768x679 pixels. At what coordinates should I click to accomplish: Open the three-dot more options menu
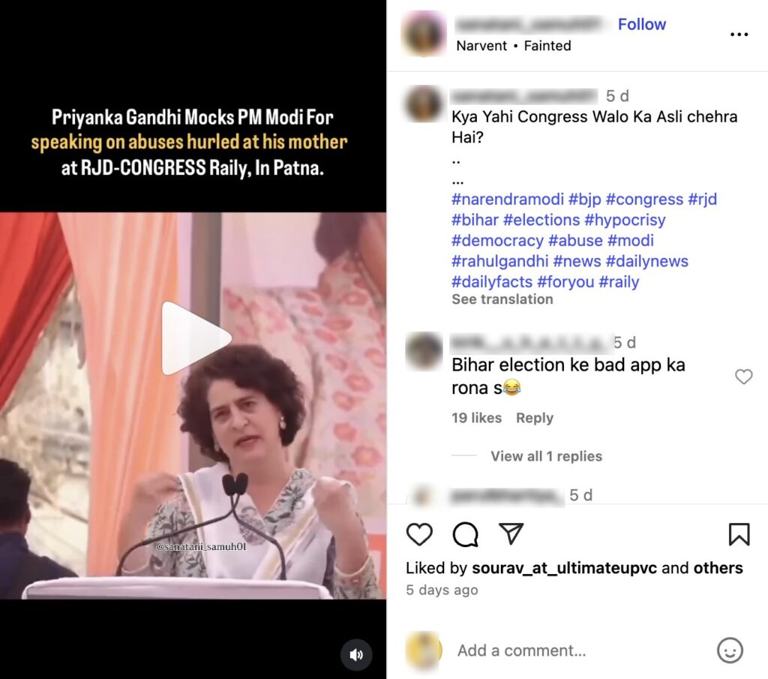(x=739, y=35)
